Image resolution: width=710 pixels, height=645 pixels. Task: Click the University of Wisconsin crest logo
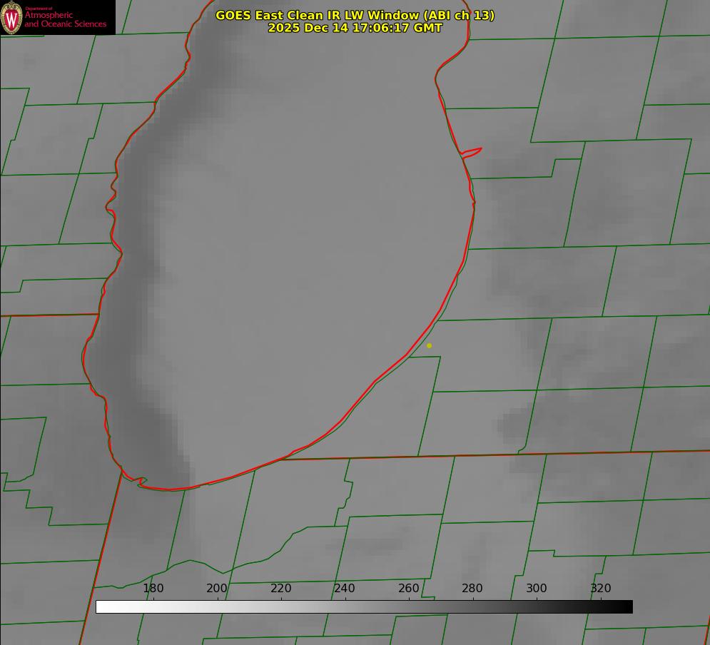tap(12, 17)
